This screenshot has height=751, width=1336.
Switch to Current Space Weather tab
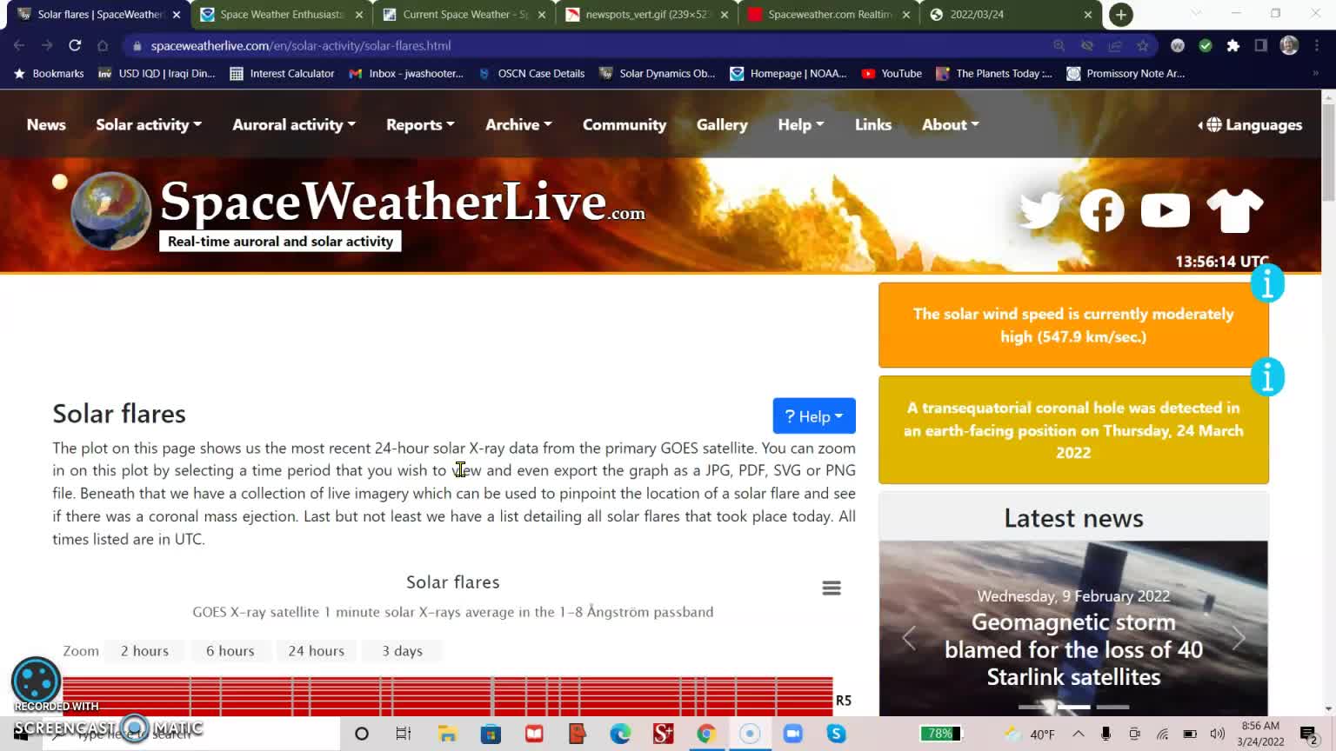(464, 15)
